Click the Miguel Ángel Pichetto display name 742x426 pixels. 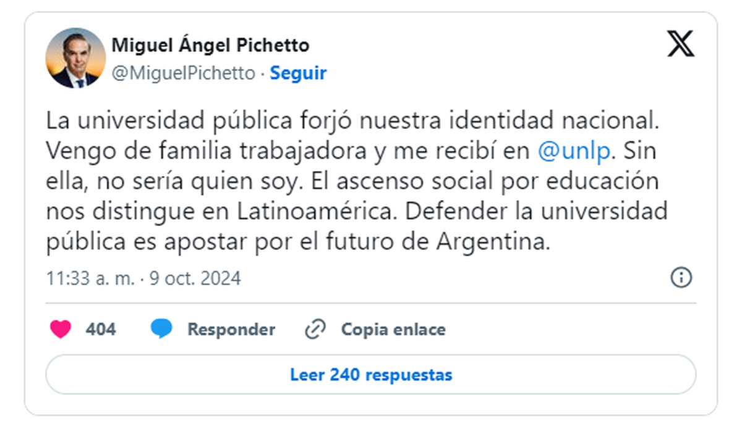tap(210, 45)
